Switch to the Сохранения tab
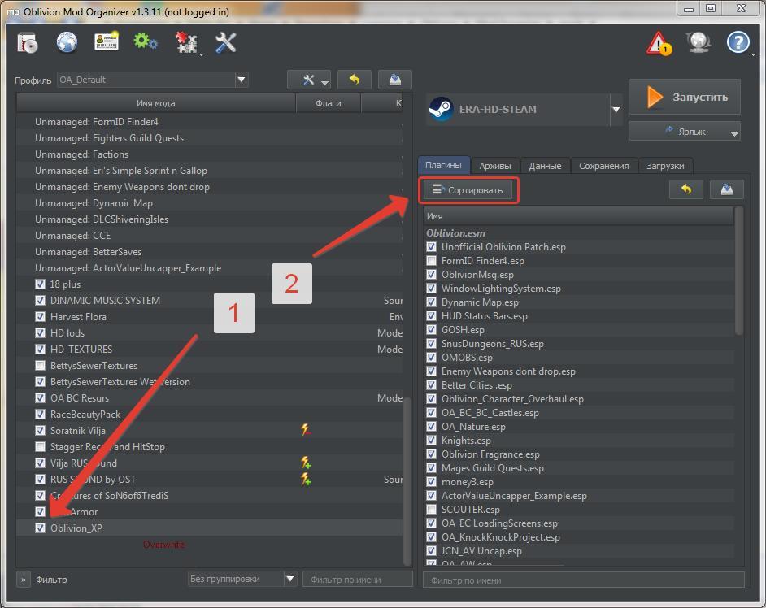Viewport: 766px width, 608px height. (x=603, y=166)
